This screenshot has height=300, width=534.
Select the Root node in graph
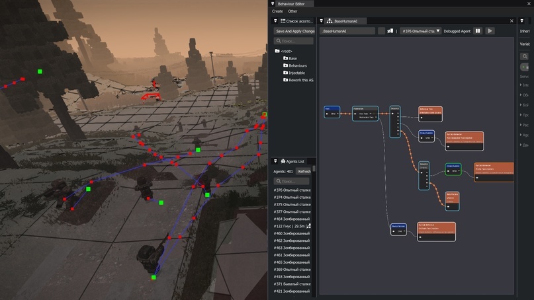pyautogui.click(x=332, y=112)
